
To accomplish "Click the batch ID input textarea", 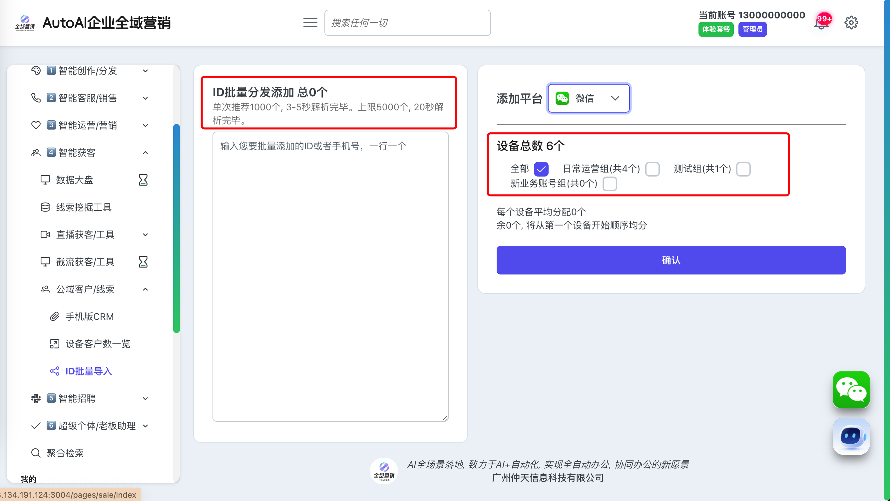I will 330,276.
